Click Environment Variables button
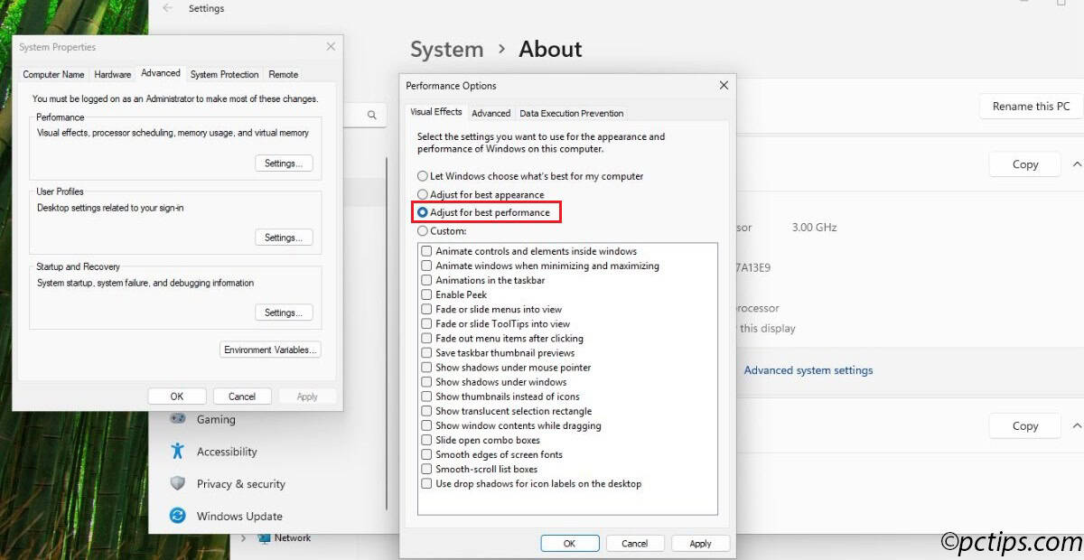1084x560 pixels. click(270, 350)
